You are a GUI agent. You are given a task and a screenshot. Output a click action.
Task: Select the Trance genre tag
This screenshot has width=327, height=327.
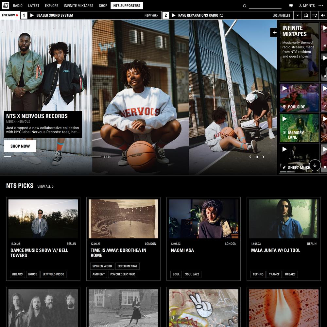274,274
